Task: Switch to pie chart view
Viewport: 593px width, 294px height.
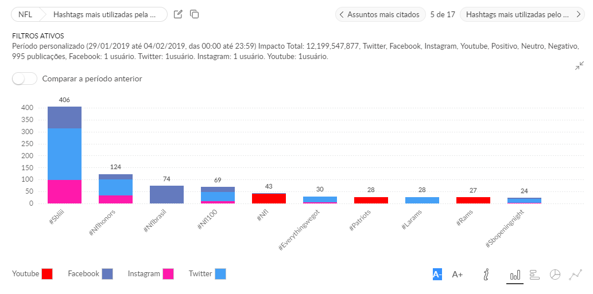Action: 555,275
